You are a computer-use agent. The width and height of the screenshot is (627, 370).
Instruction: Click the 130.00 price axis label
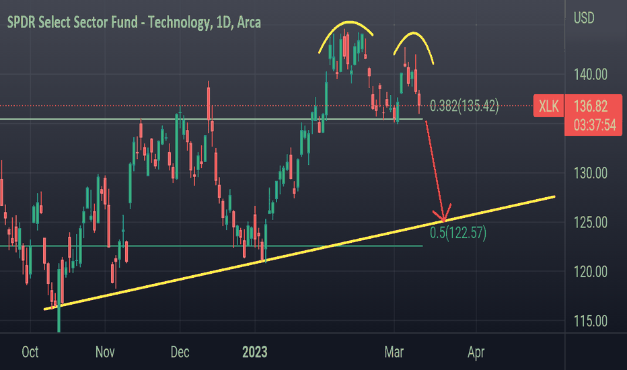click(591, 173)
